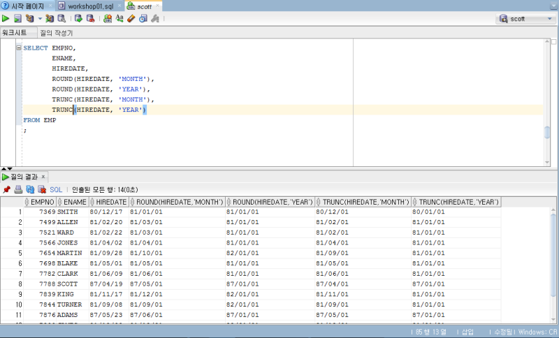Click the Delete row icon in results toolbar
This screenshot has height=338, width=559.
tap(42, 189)
